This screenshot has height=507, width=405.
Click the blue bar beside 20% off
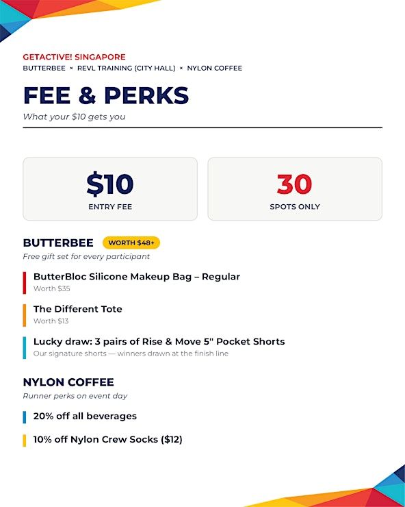pyautogui.click(x=25, y=417)
